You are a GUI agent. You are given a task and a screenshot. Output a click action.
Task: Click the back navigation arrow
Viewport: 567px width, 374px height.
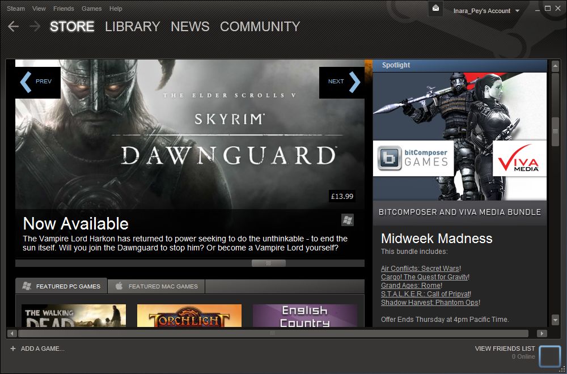[13, 27]
